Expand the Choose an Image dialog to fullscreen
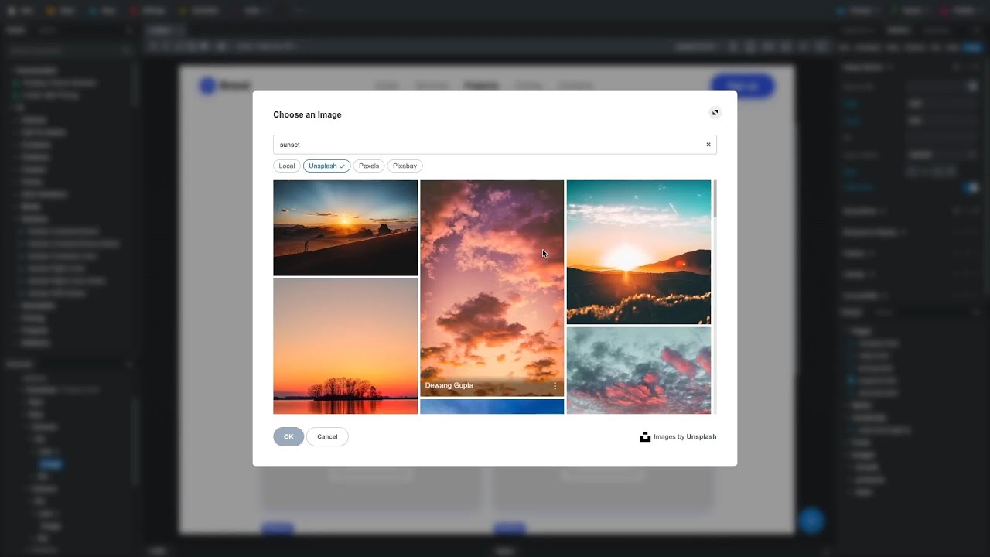The width and height of the screenshot is (990, 557). 715,112
